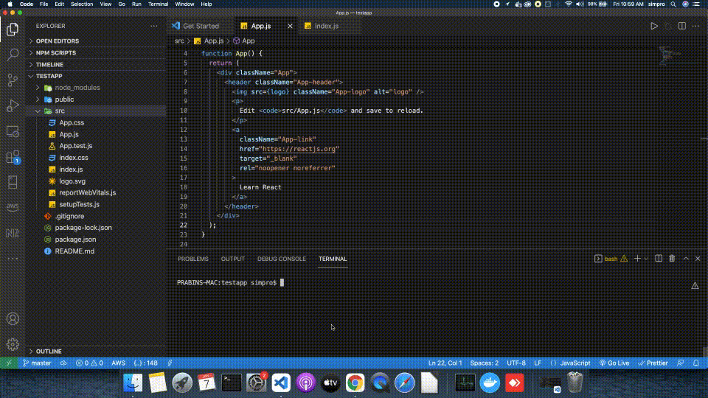Click the bash terminal warning icon

[624, 259]
